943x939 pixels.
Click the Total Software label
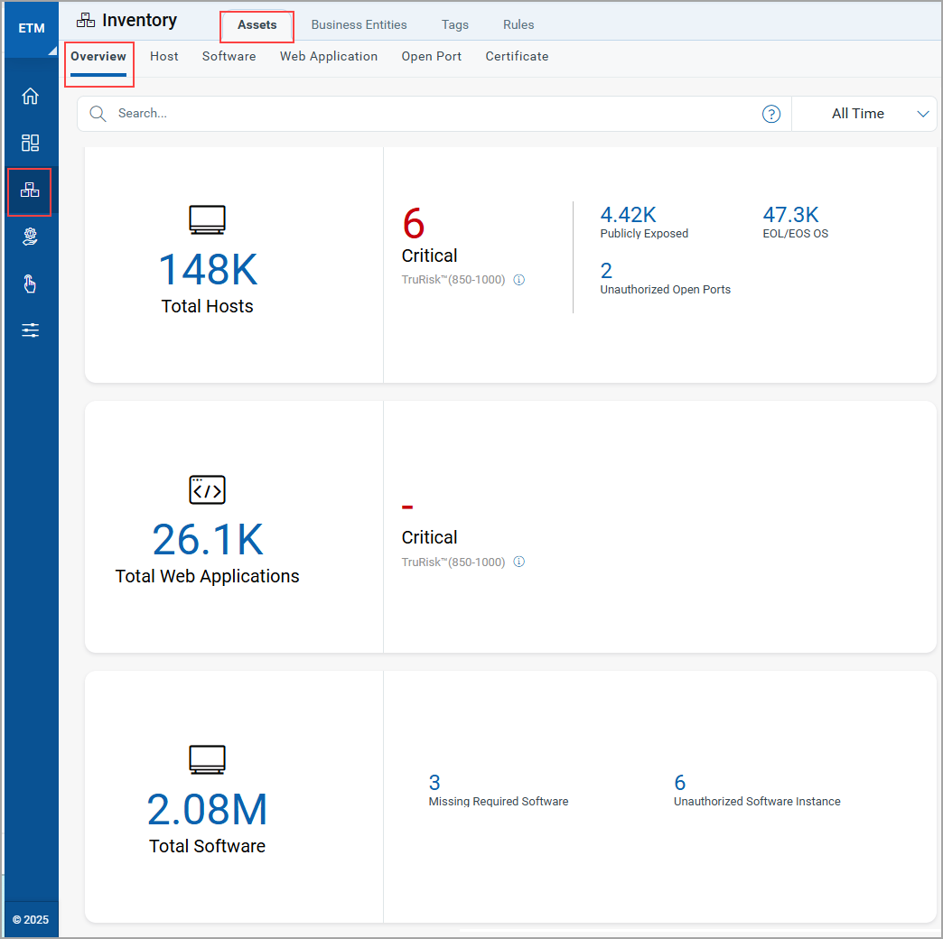click(207, 846)
